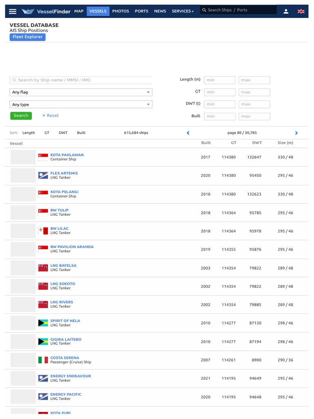Open the BW LILAC vessel link
This screenshot has width=314, height=419.
point(60,228)
